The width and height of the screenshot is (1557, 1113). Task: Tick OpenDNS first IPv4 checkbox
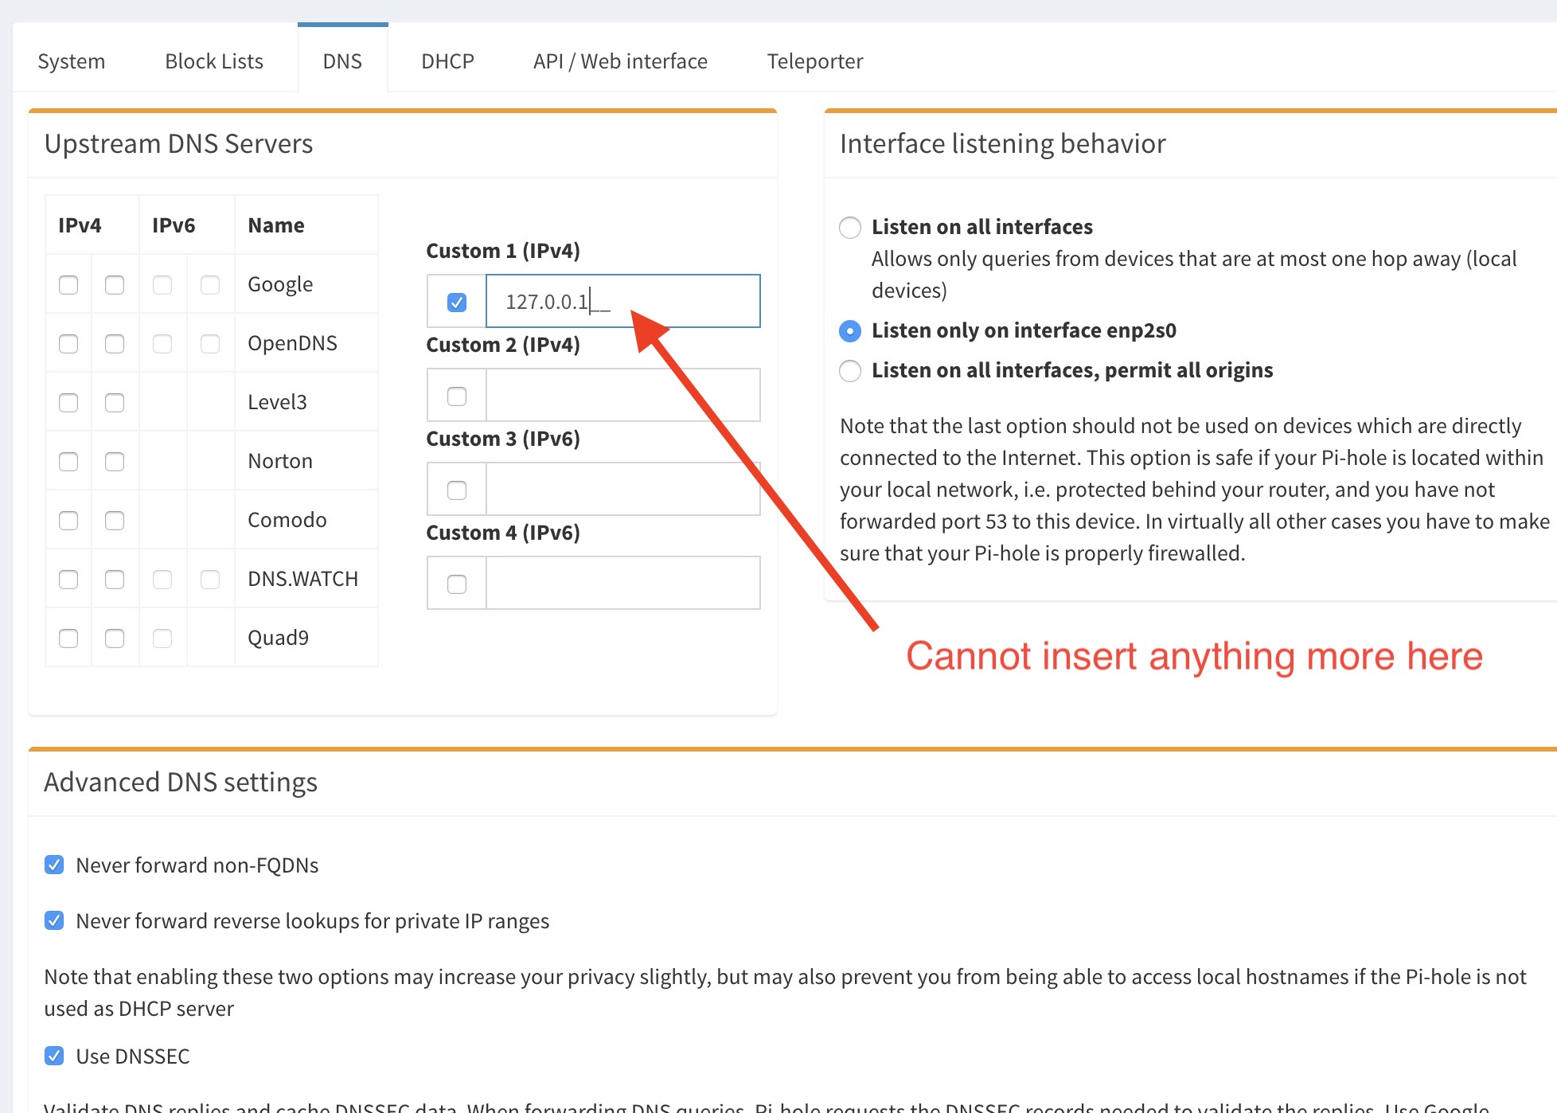tap(68, 343)
